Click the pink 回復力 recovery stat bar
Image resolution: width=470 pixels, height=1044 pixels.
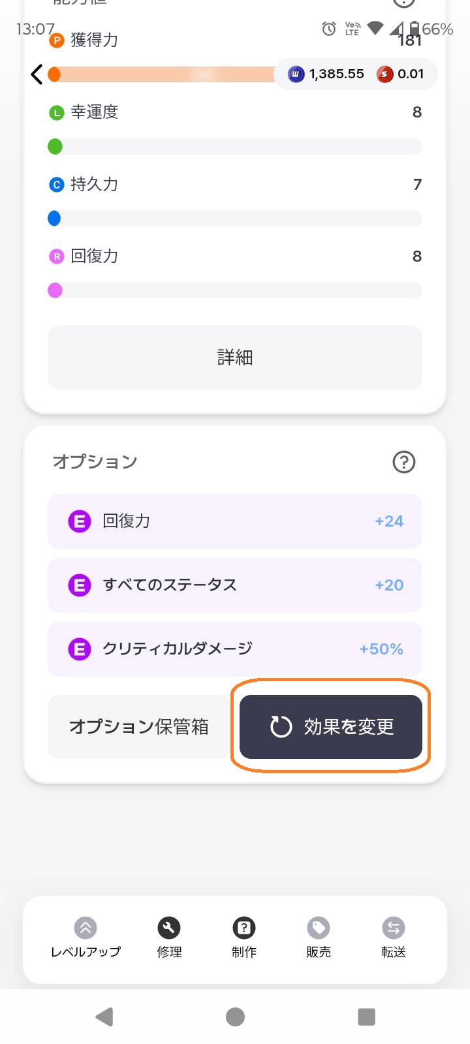click(x=235, y=290)
